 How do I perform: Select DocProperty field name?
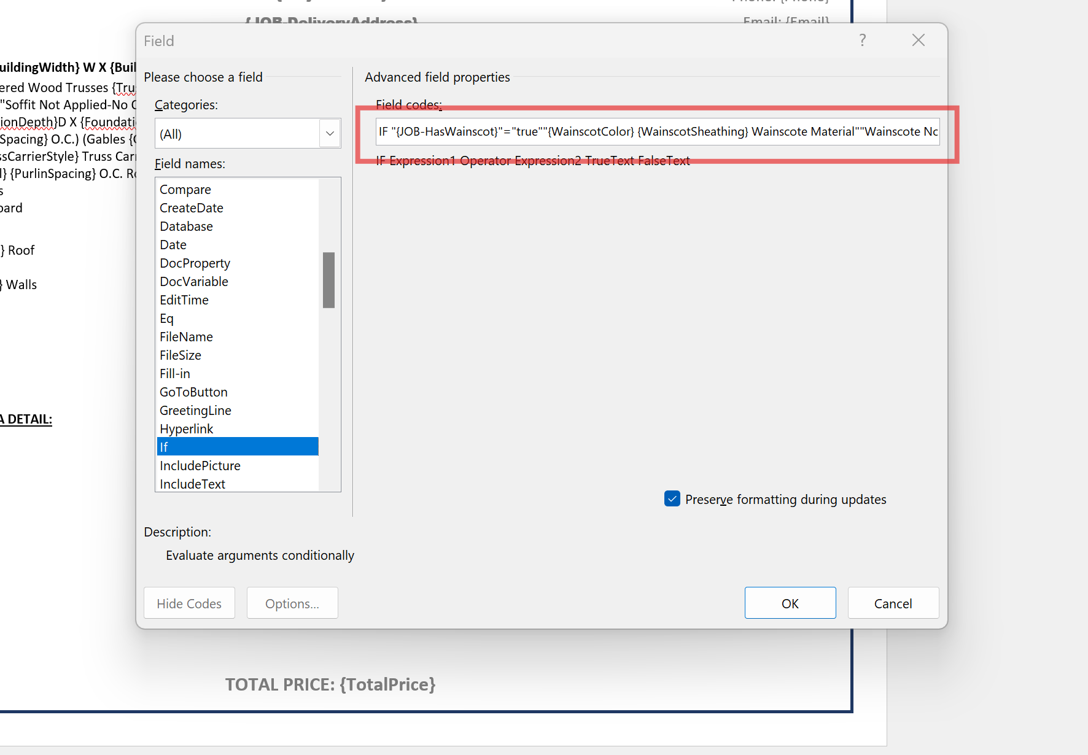click(195, 263)
